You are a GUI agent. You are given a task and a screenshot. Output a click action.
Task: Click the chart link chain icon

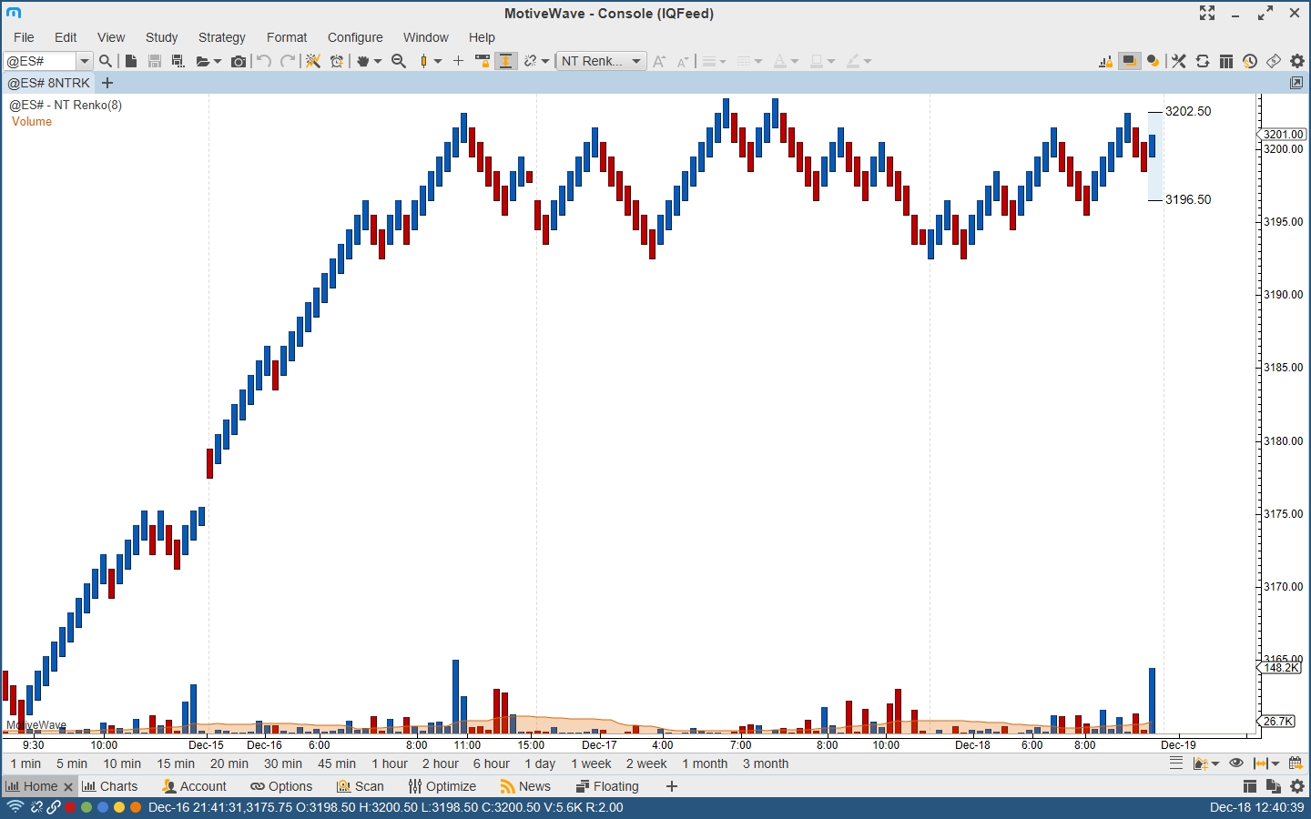[530, 61]
